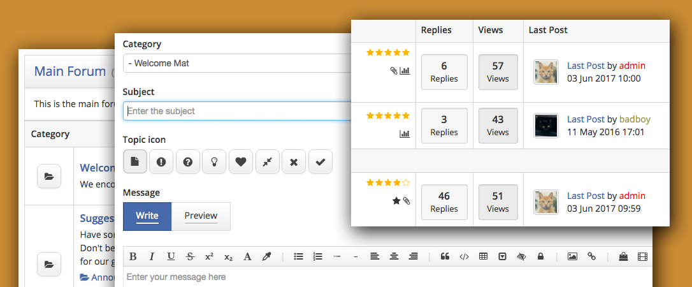Viewport: 692px width, 287px height.
Task: Click the black cat avatar of badboy
Action: tap(546, 126)
